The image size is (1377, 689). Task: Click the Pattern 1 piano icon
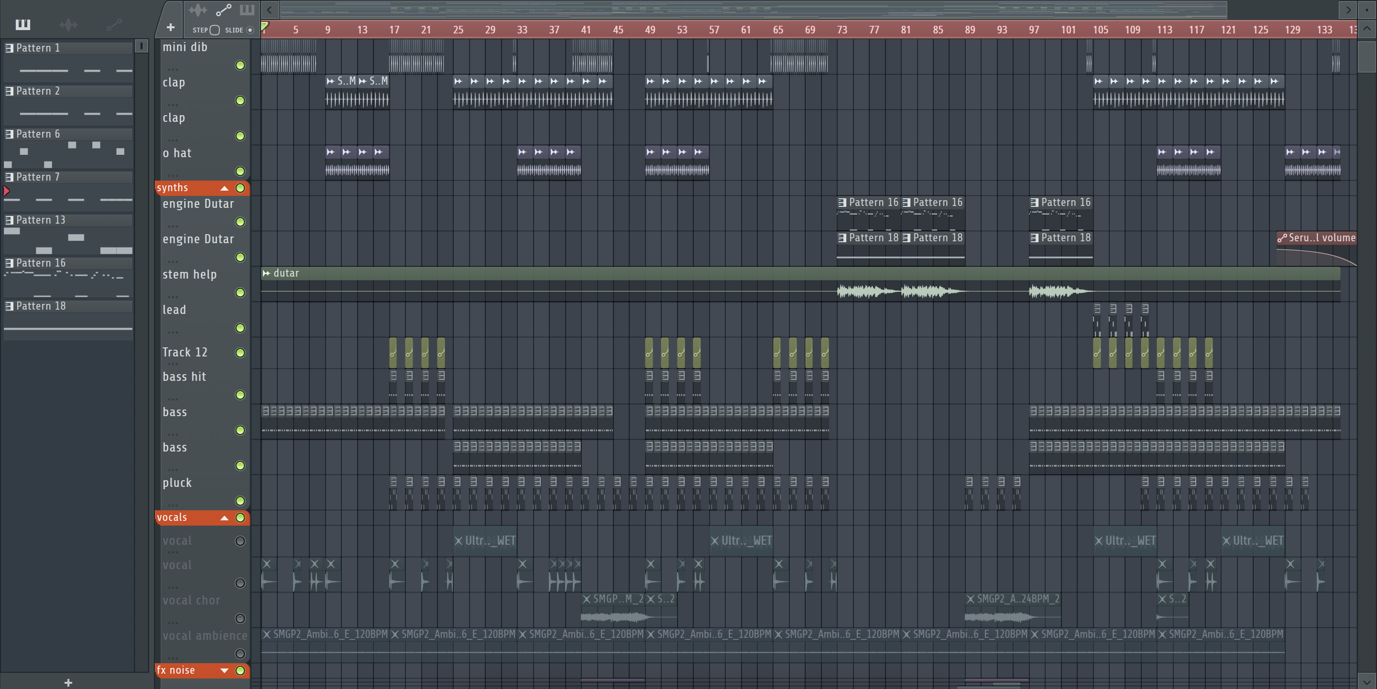pyautogui.click(x=9, y=48)
